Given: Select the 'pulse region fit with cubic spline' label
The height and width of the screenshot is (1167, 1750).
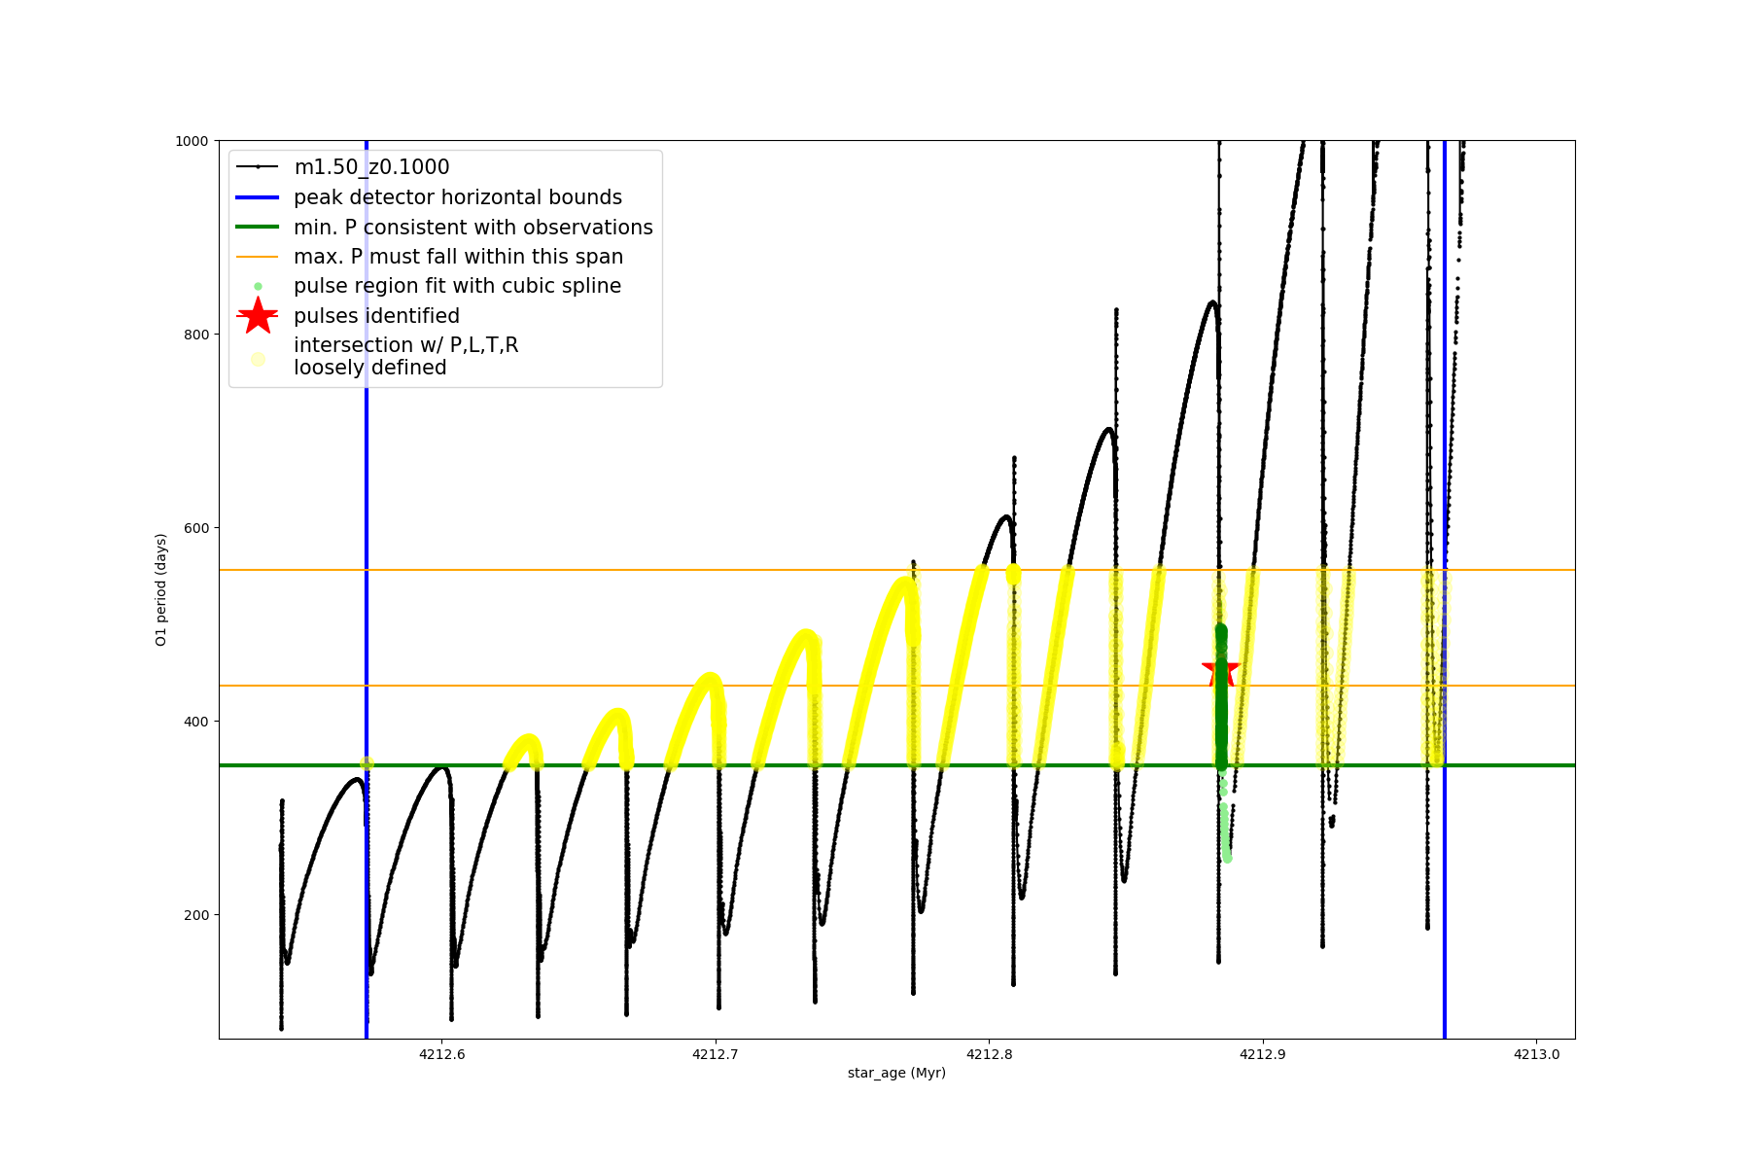Looking at the screenshot, I should 457,286.
